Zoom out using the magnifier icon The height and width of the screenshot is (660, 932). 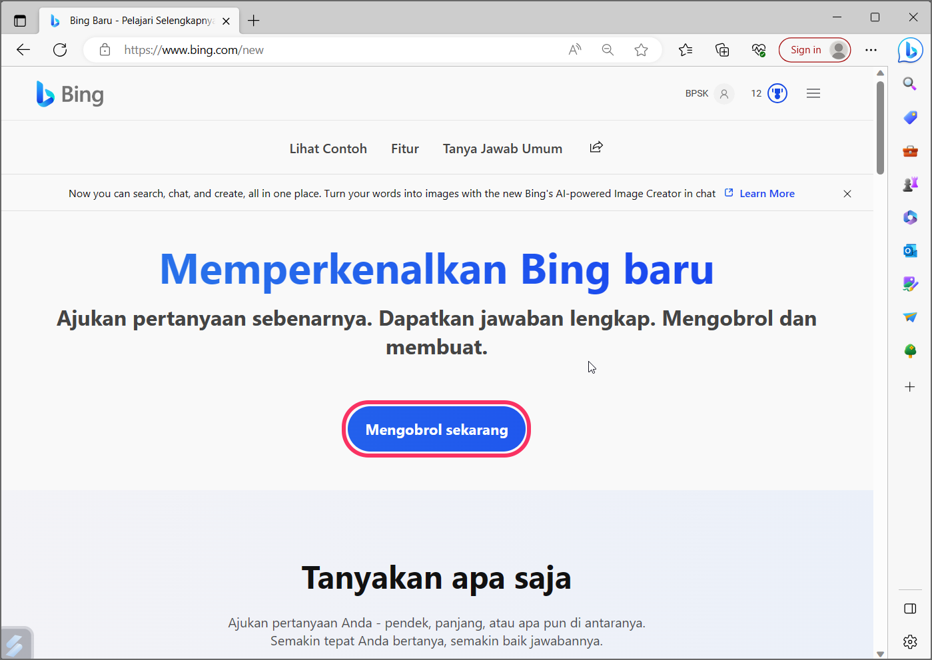pyautogui.click(x=608, y=50)
